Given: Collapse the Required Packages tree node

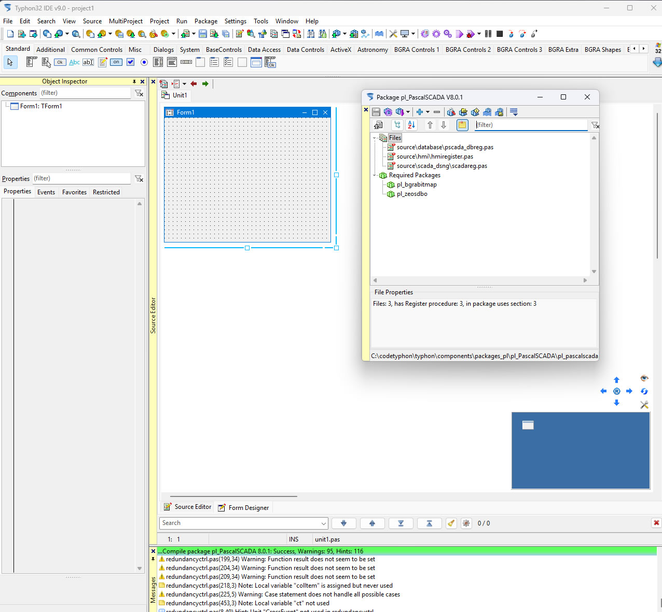Looking at the screenshot, I should (x=375, y=175).
